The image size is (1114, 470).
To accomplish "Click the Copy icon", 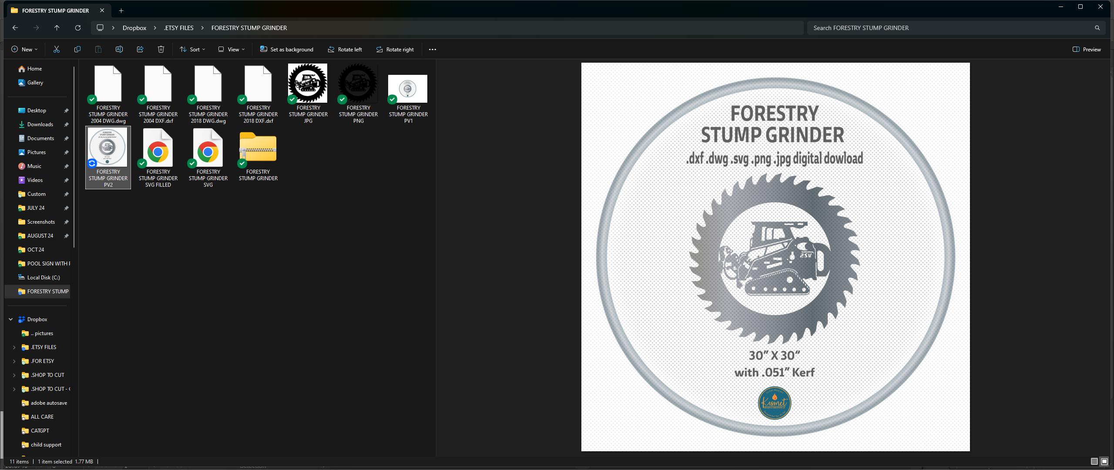I will [x=77, y=49].
